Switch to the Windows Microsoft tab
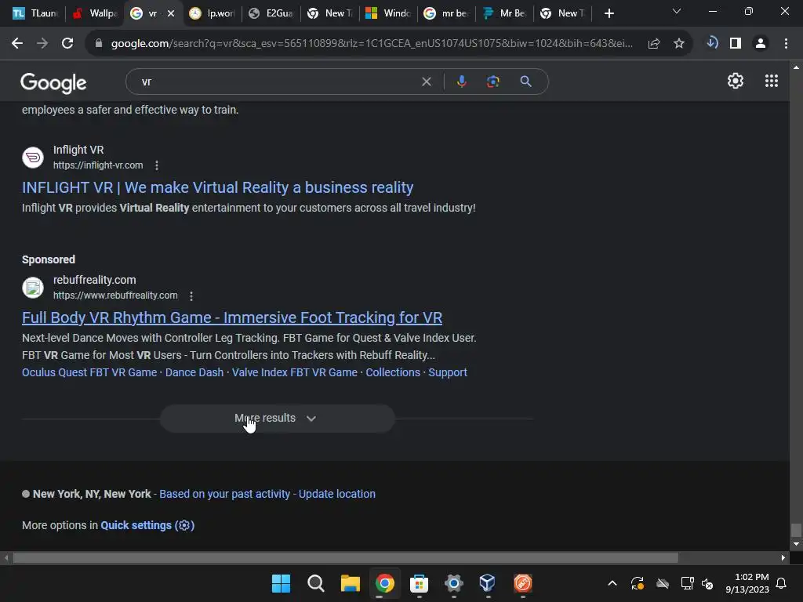The height and width of the screenshot is (602, 803). (388, 13)
